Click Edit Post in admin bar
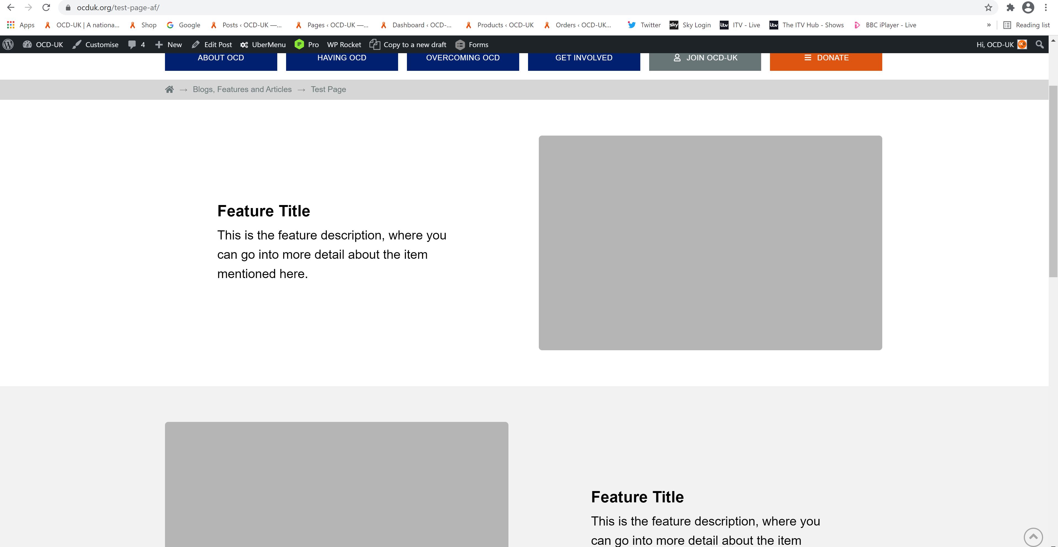1058x547 pixels. (x=212, y=45)
